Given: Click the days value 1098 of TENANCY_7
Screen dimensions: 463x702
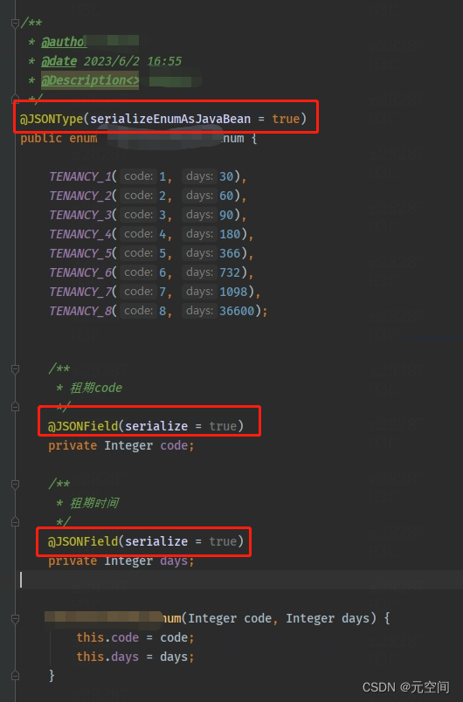Looking at the screenshot, I should (233, 292).
